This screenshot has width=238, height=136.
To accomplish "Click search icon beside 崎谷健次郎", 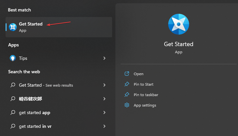I will point(13,99).
